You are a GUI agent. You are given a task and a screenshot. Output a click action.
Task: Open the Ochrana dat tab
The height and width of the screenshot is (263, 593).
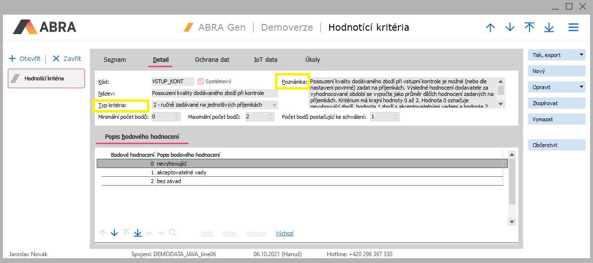coord(212,60)
